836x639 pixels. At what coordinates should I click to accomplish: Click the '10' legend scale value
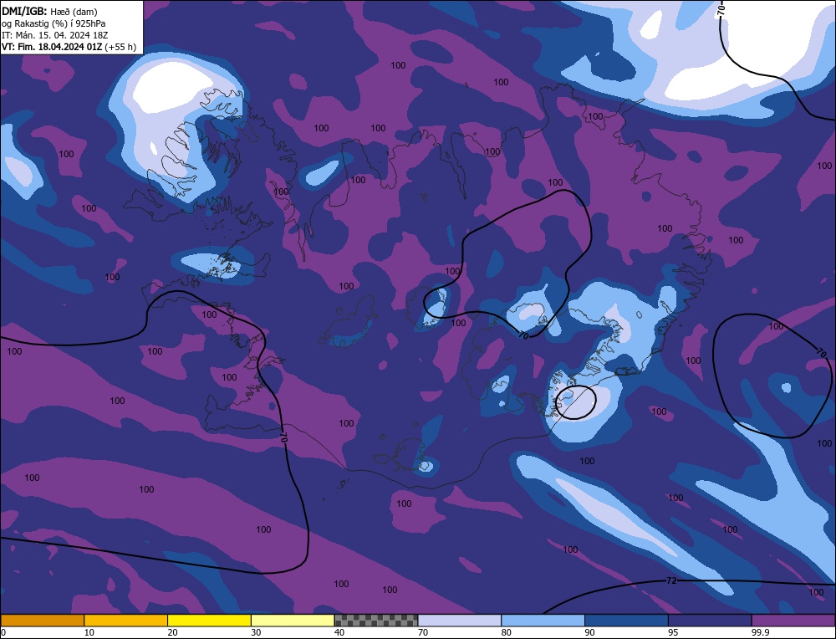(x=89, y=632)
